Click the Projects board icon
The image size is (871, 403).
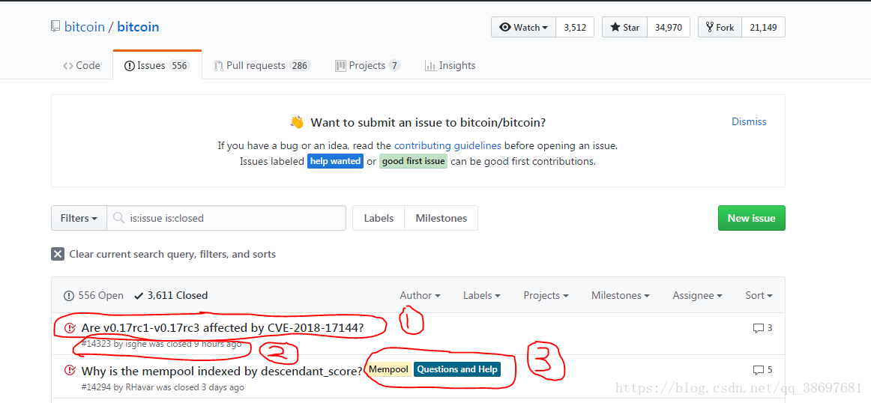(x=340, y=65)
